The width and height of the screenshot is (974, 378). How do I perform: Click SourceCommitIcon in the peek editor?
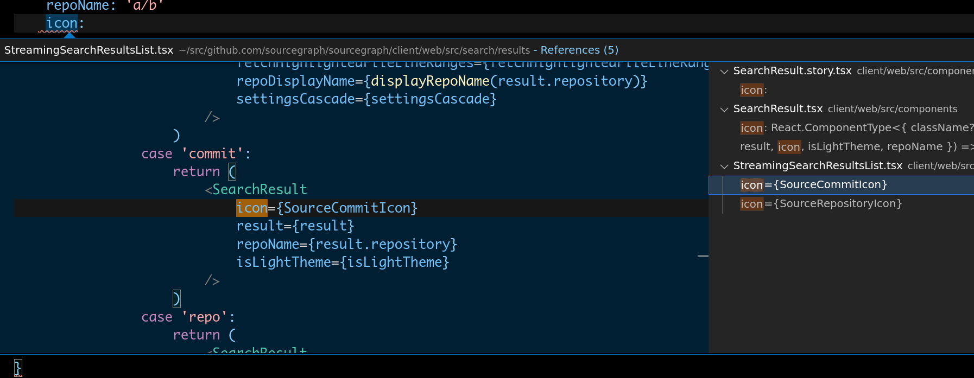click(x=347, y=208)
